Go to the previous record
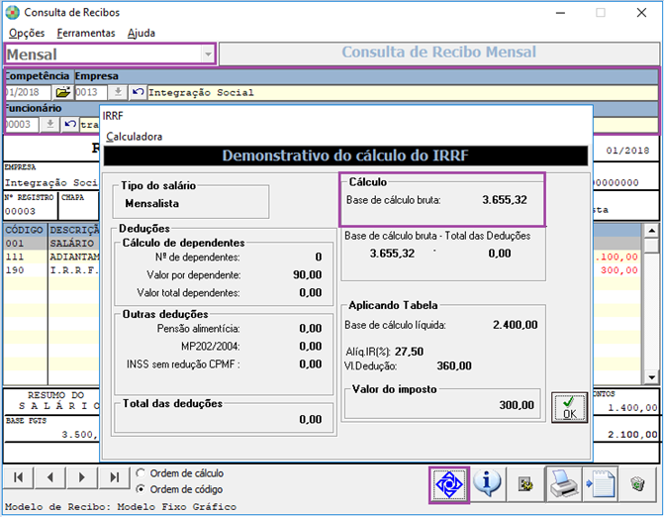664x517 pixels. point(50,477)
